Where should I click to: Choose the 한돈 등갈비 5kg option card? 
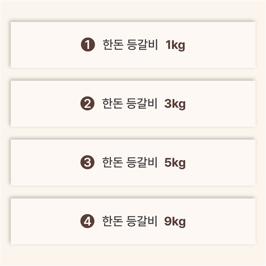pyautogui.click(x=133, y=163)
